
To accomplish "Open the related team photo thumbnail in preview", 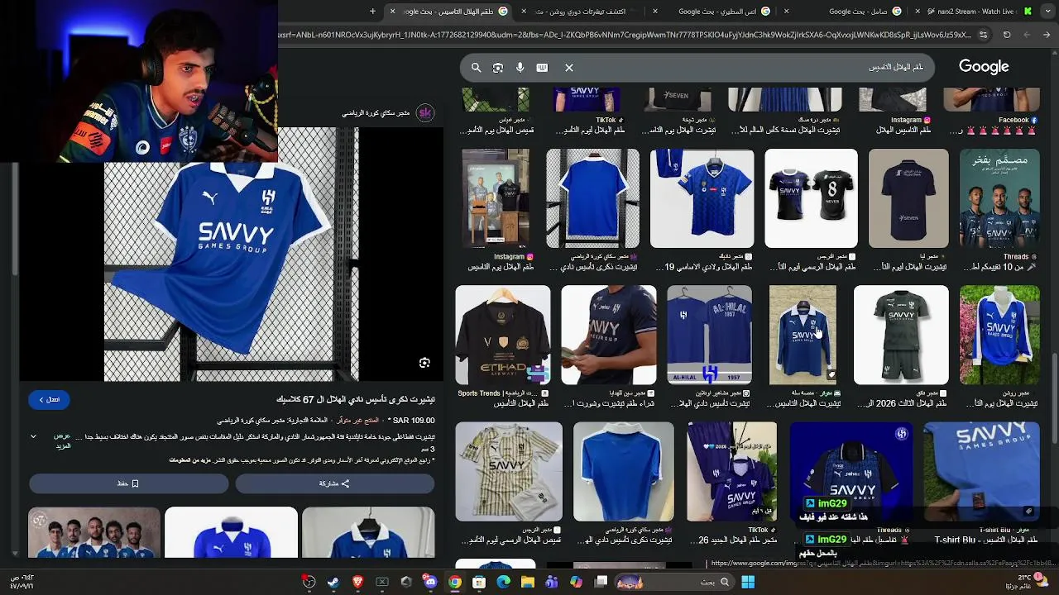I will (x=94, y=532).
